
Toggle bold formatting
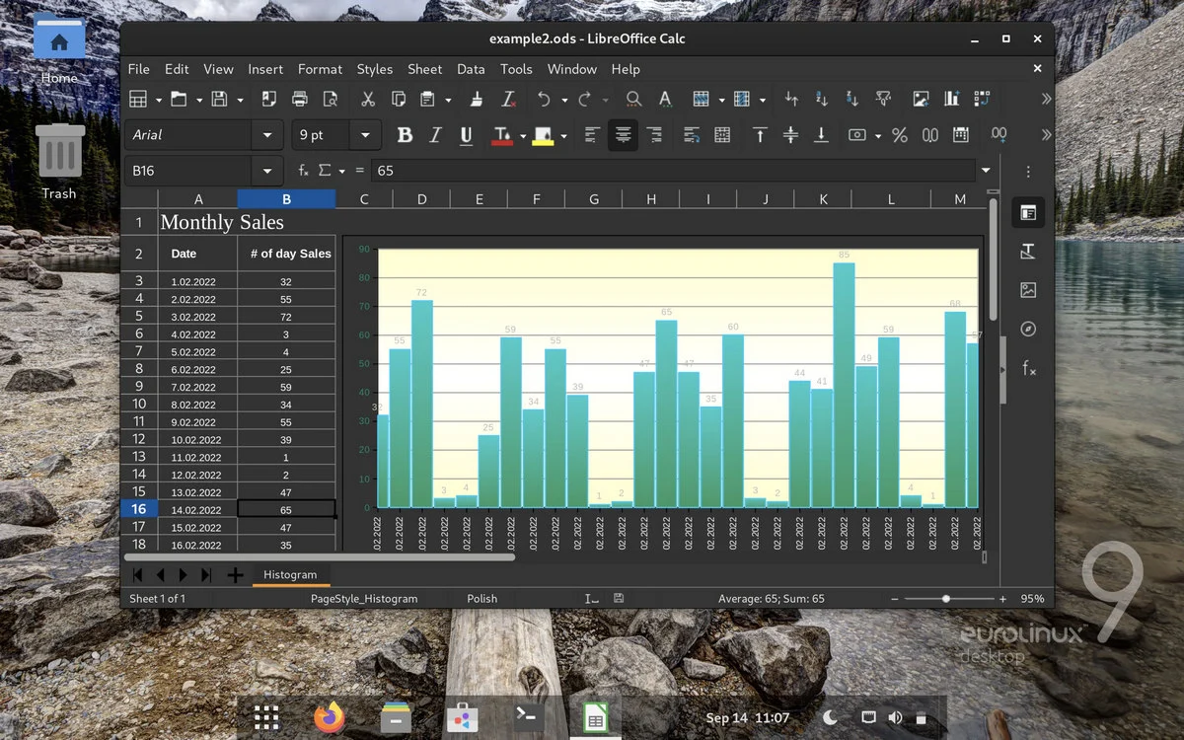(x=405, y=135)
